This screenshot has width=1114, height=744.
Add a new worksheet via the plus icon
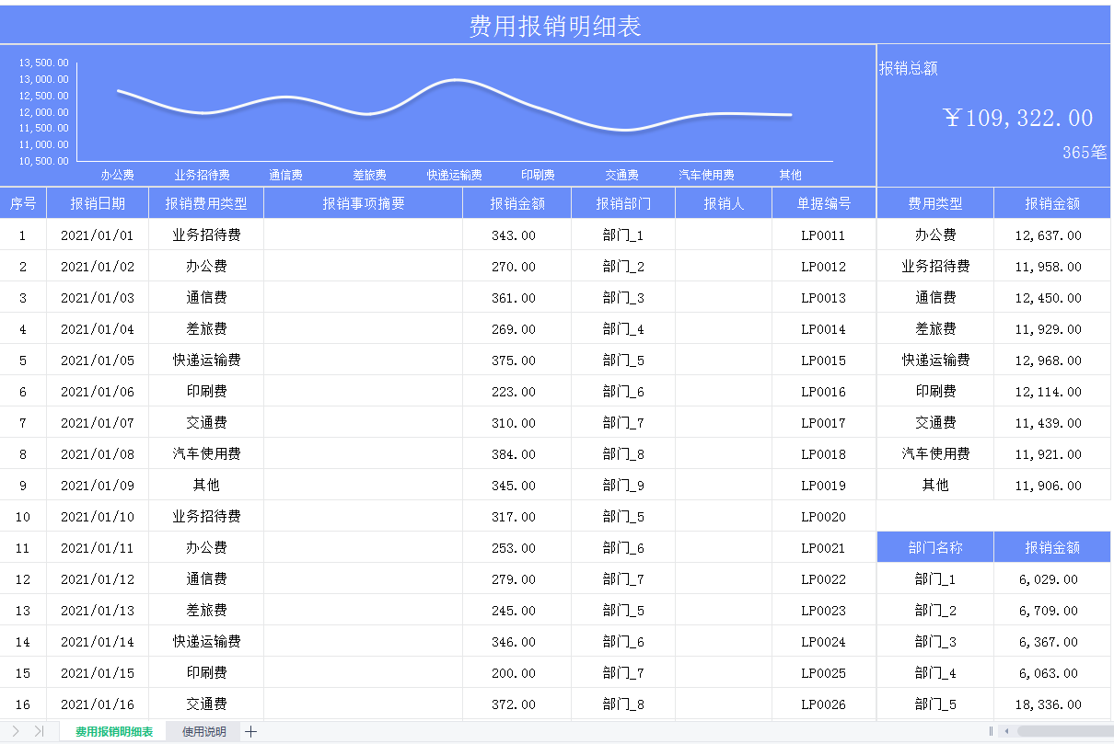(x=250, y=732)
